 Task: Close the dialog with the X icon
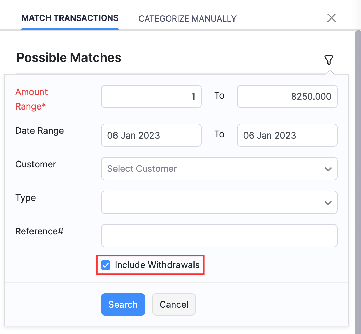coord(331,18)
